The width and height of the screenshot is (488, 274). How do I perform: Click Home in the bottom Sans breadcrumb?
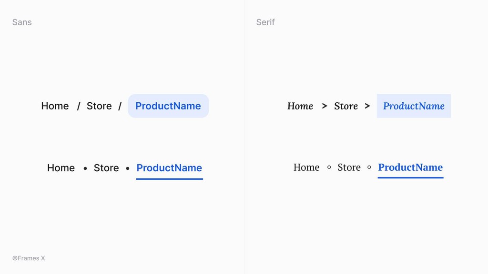[x=61, y=168]
